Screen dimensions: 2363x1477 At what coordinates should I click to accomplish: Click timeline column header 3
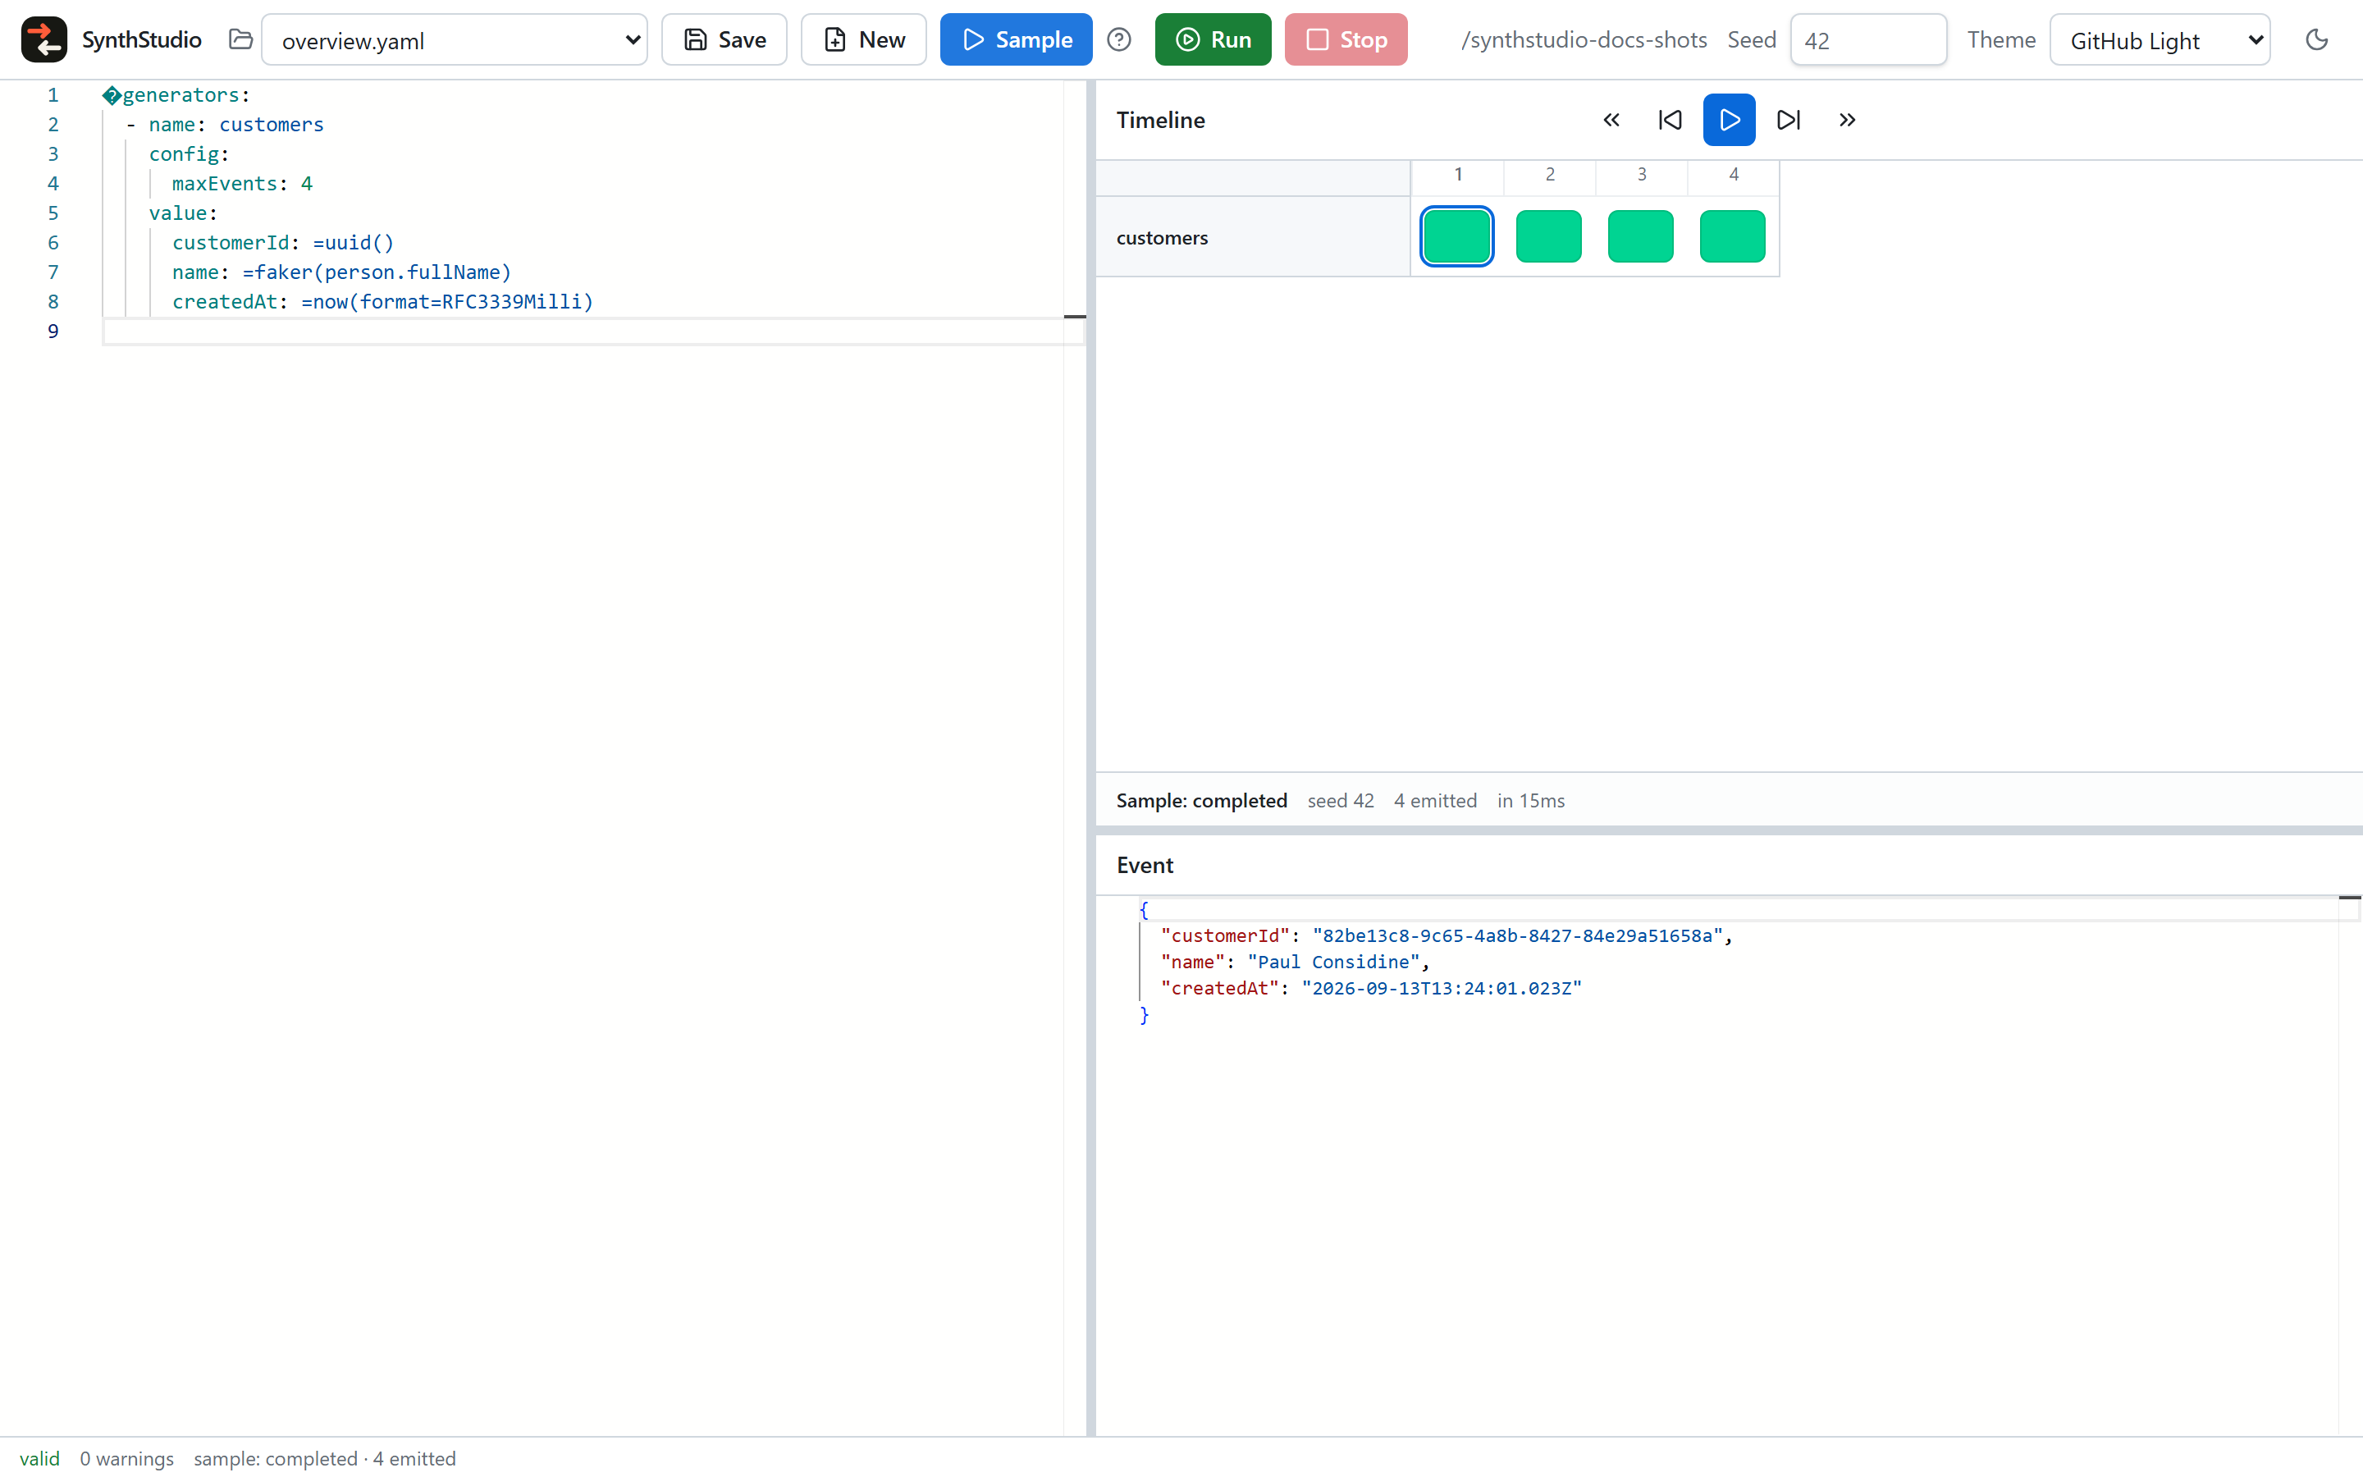(1642, 174)
